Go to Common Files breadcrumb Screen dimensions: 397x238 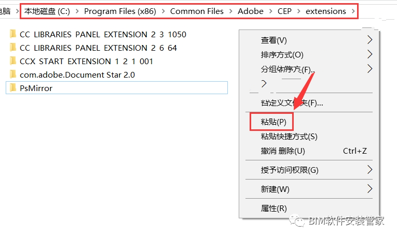tap(197, 11)
